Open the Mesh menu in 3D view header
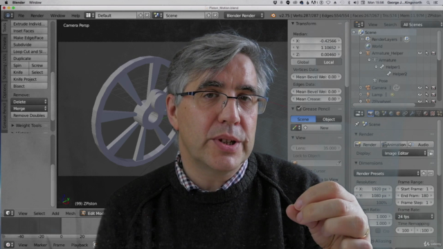 pyautogui.click(x=71, y=214)
